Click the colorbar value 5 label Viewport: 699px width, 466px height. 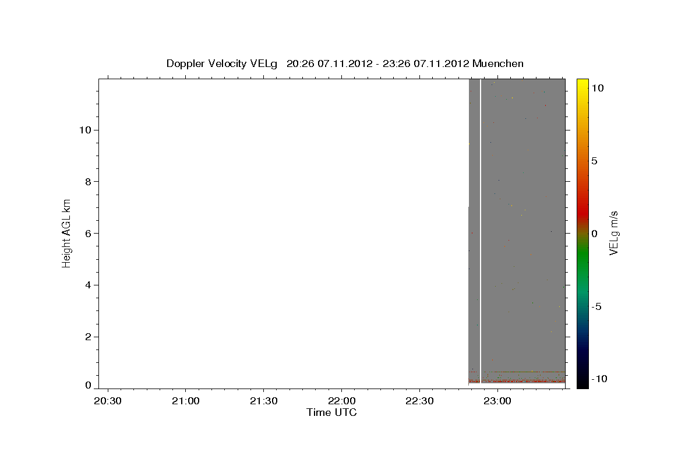[594, 161]
